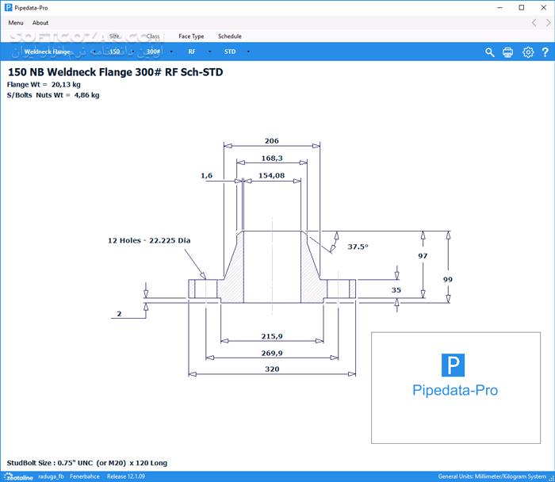Click the '12 Holes - 22.225 Dia' label
This screenshot has height=482, width=555.
click(x=149, y=241)
